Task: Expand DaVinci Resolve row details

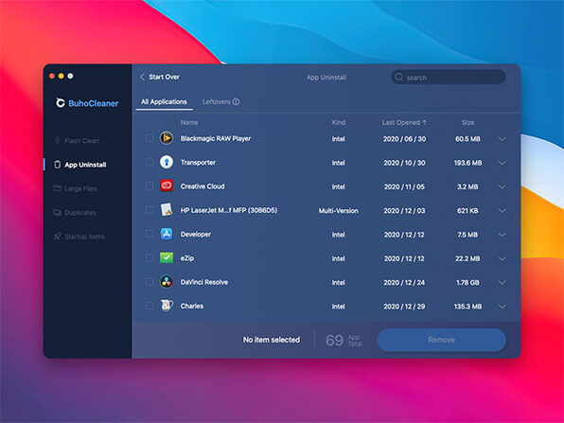Action: 502,282
